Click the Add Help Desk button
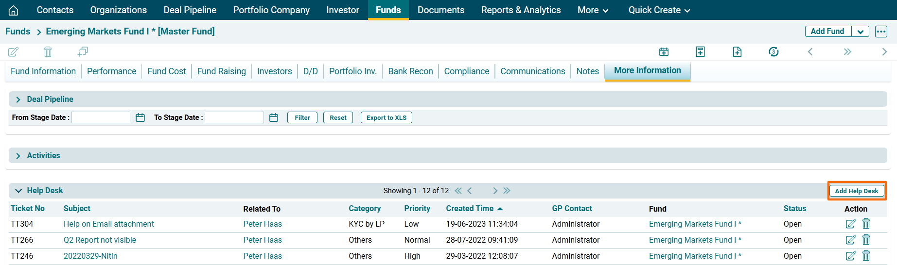Screen dimensions: 897x265 point(857,191)
